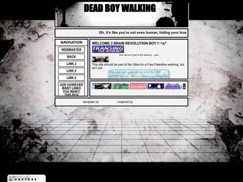This screenshot has height=182, width=243.
Task: Open LINK 4 in the navigation
Action: click(72, 71)
